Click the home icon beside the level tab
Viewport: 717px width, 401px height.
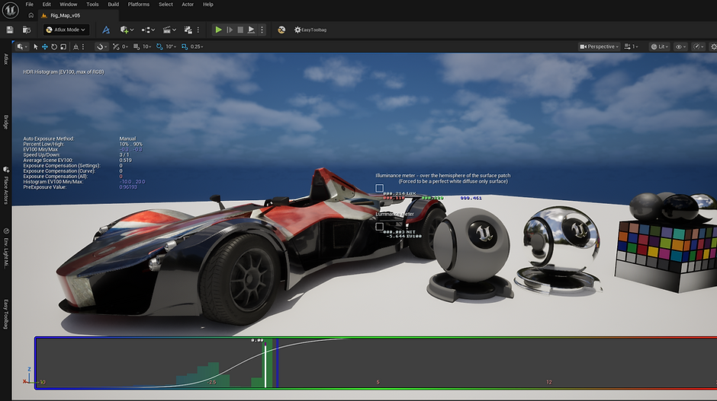pyautogui.click(x=31, y=15)
